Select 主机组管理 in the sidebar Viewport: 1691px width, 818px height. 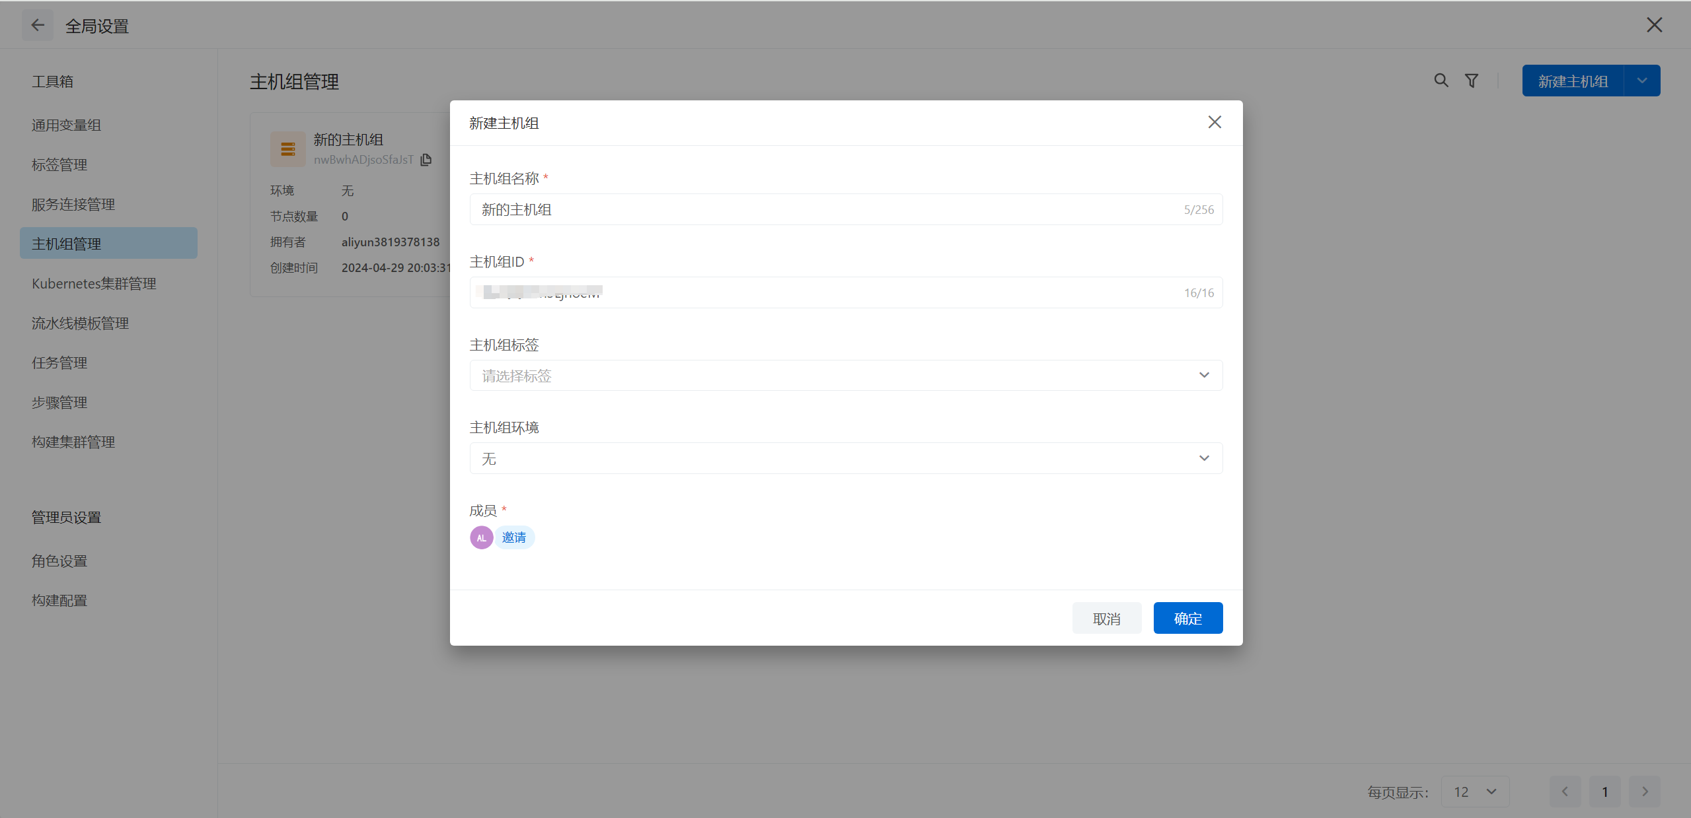point(108,244)
